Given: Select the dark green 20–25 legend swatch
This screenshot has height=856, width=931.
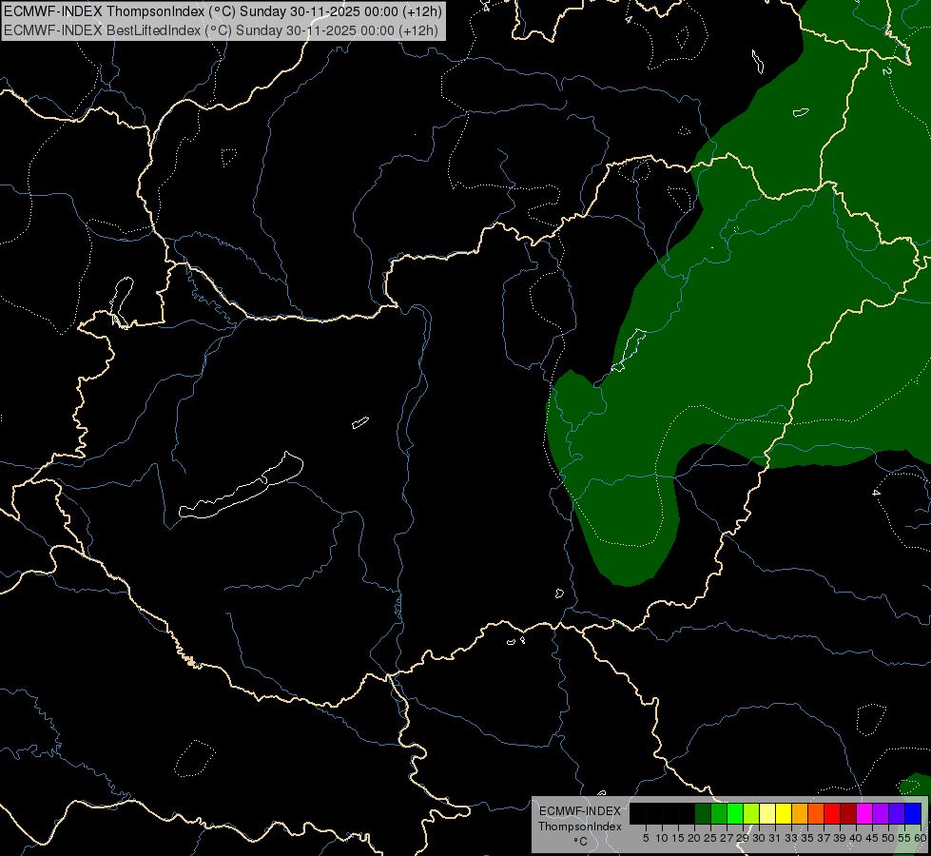Looking at the screenshot, I should tap(703, 813).
